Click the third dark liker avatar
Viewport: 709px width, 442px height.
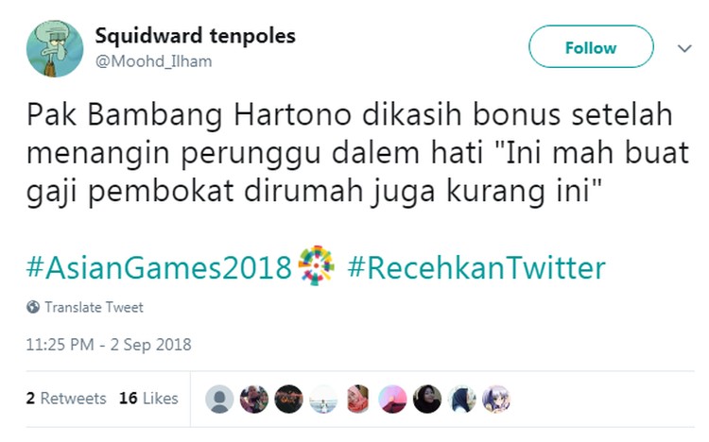[x=288, y=399]
